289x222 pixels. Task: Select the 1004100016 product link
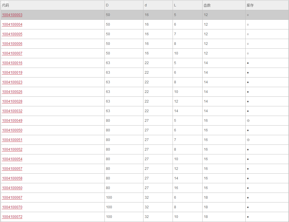[x=12, y=63]
